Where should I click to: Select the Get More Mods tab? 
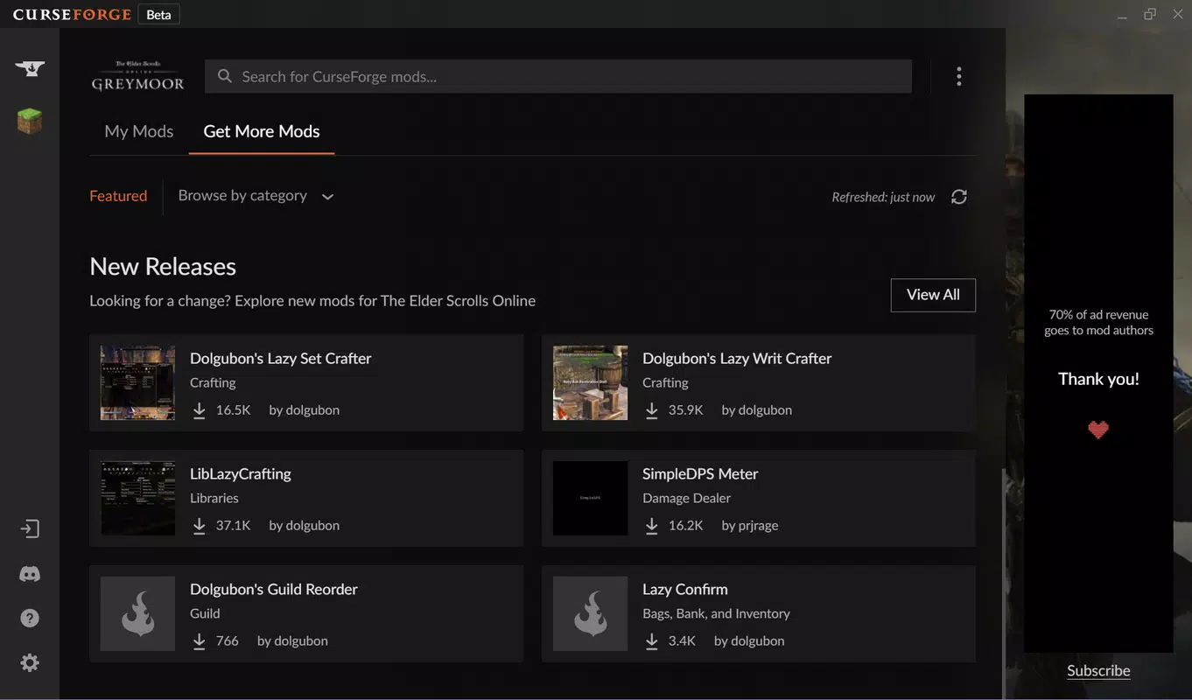tap(262, 131)
